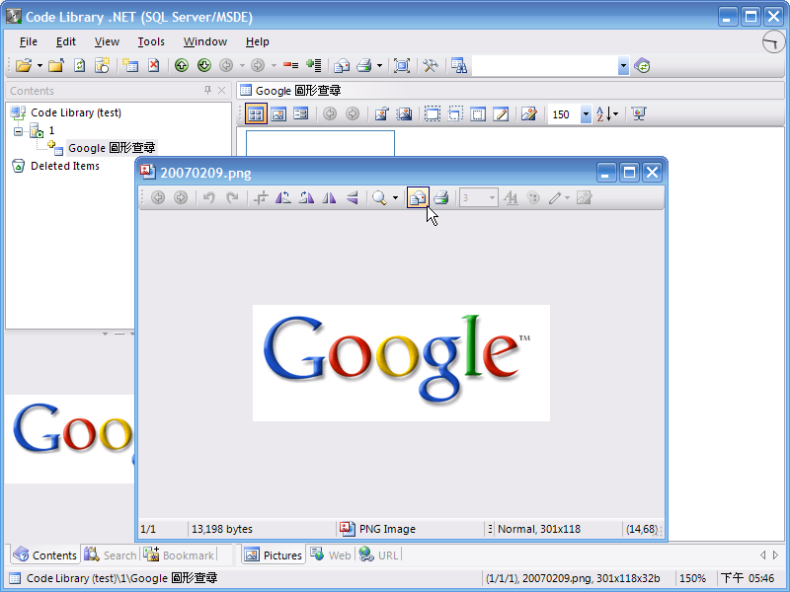Select Deleted Items in the tree
Screen dimensions: 790x592
click(x=65, y=166)
